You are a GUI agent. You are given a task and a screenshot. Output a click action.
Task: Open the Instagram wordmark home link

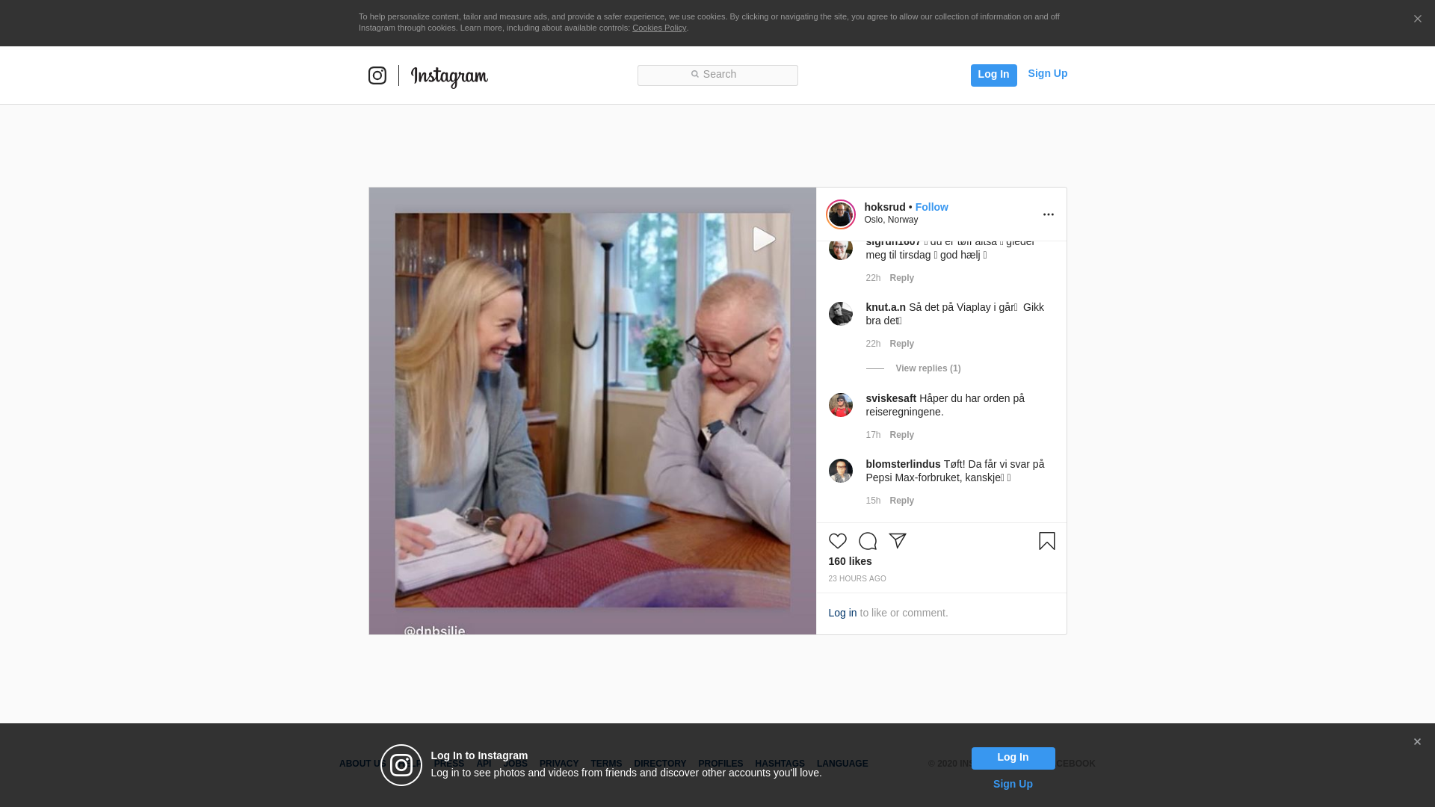449,76
